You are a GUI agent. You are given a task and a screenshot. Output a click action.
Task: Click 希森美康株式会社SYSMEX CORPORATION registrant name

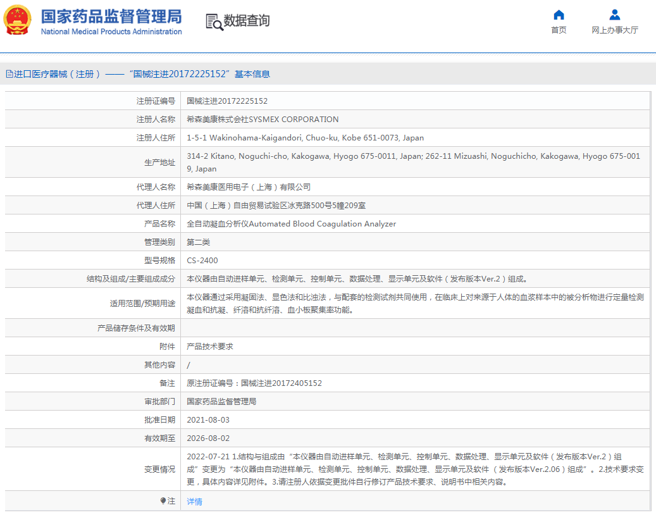point(263,119)
